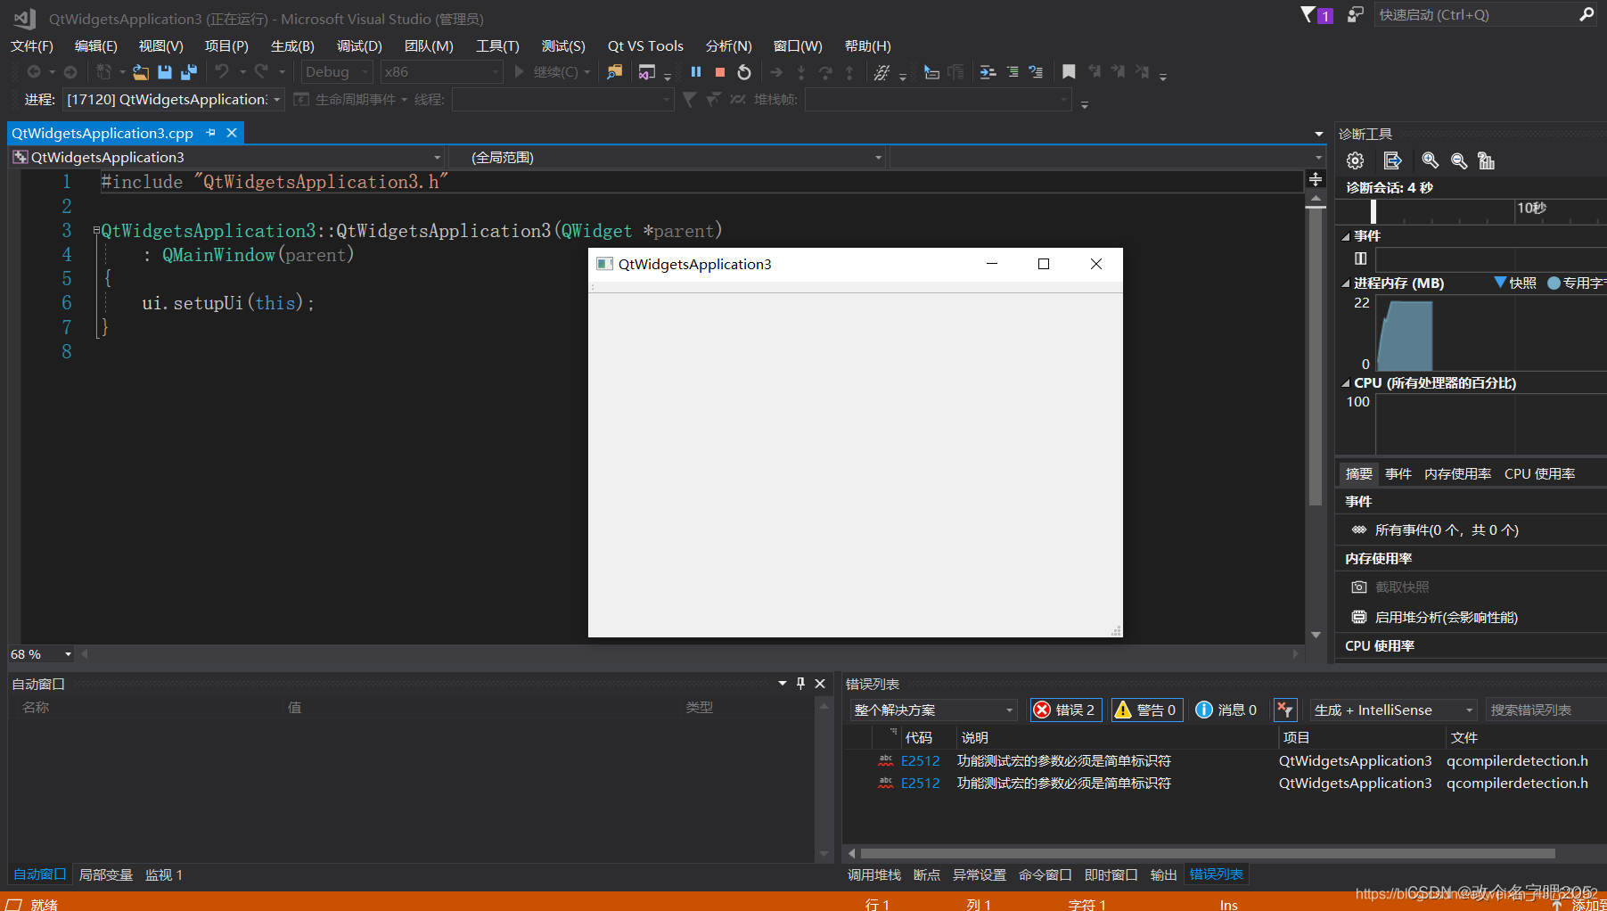1607x911 pixels.
Task: Zoom in on the diagnostic timeline
Action: coord(1430,160)
